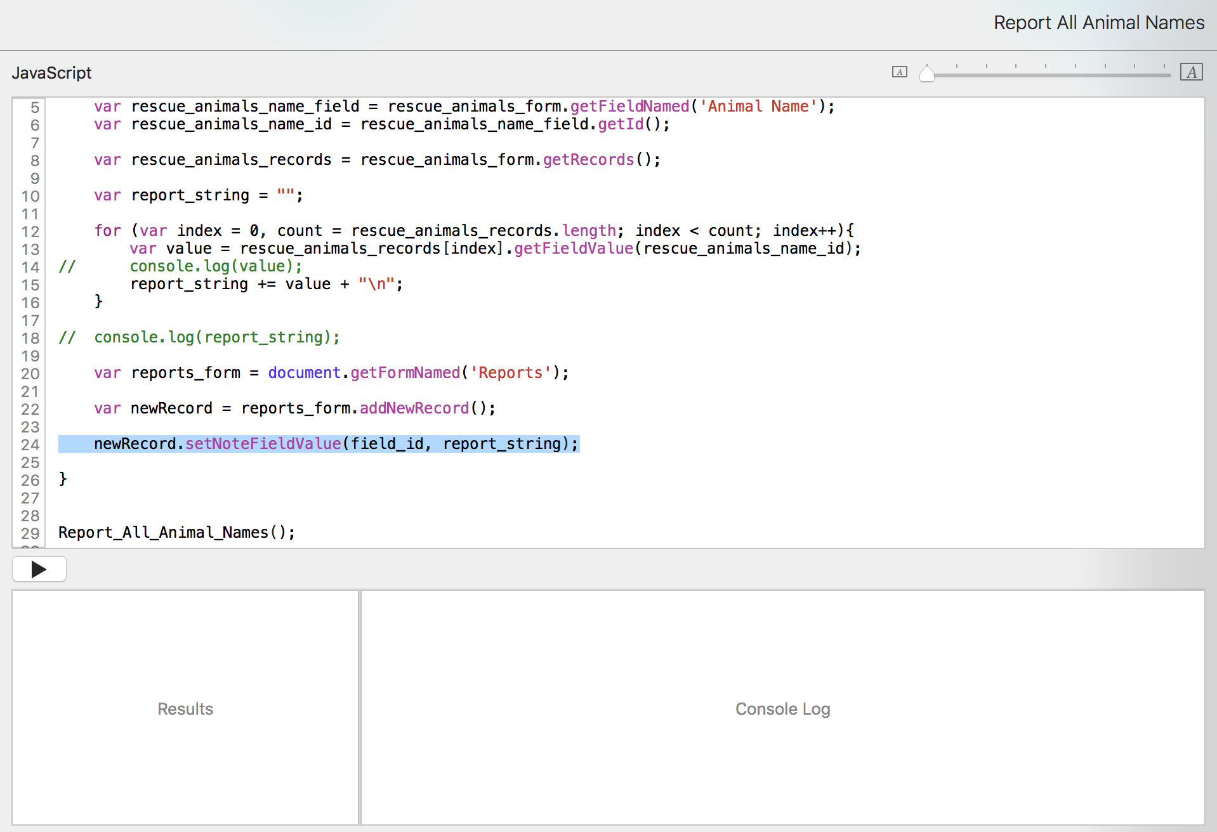1217x832 pixels.
Task: Click inside the Console Log pane
Action: tap(782, 708)
